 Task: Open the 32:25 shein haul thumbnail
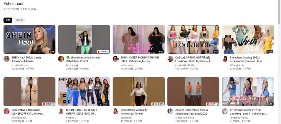tap(248, 39)
